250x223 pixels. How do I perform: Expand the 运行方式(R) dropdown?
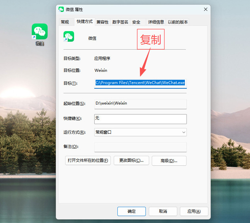tap(140, 132)
